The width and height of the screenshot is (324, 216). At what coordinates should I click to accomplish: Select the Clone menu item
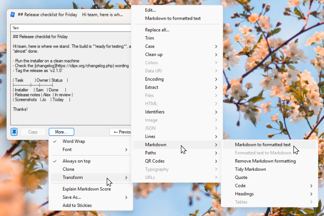pos(91,169)
